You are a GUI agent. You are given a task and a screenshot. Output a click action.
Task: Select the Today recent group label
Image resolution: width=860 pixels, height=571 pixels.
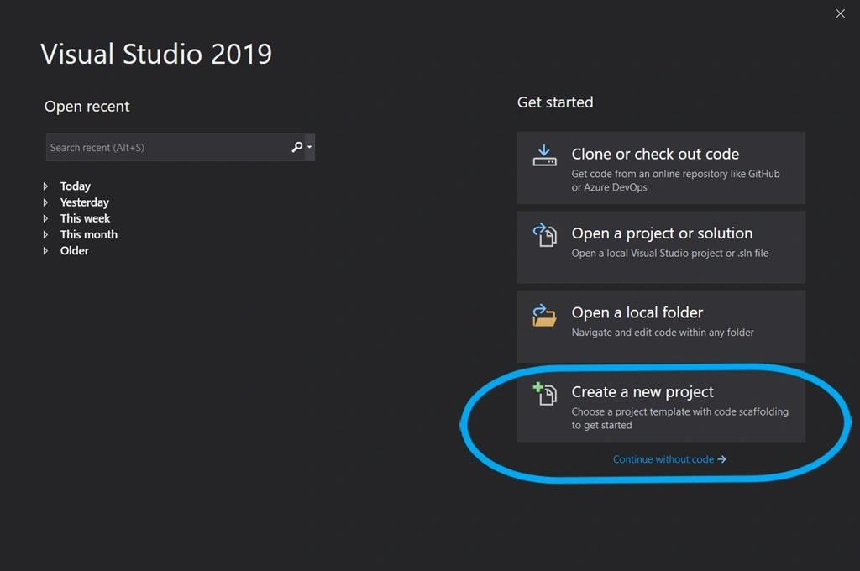tap(75, 186)
